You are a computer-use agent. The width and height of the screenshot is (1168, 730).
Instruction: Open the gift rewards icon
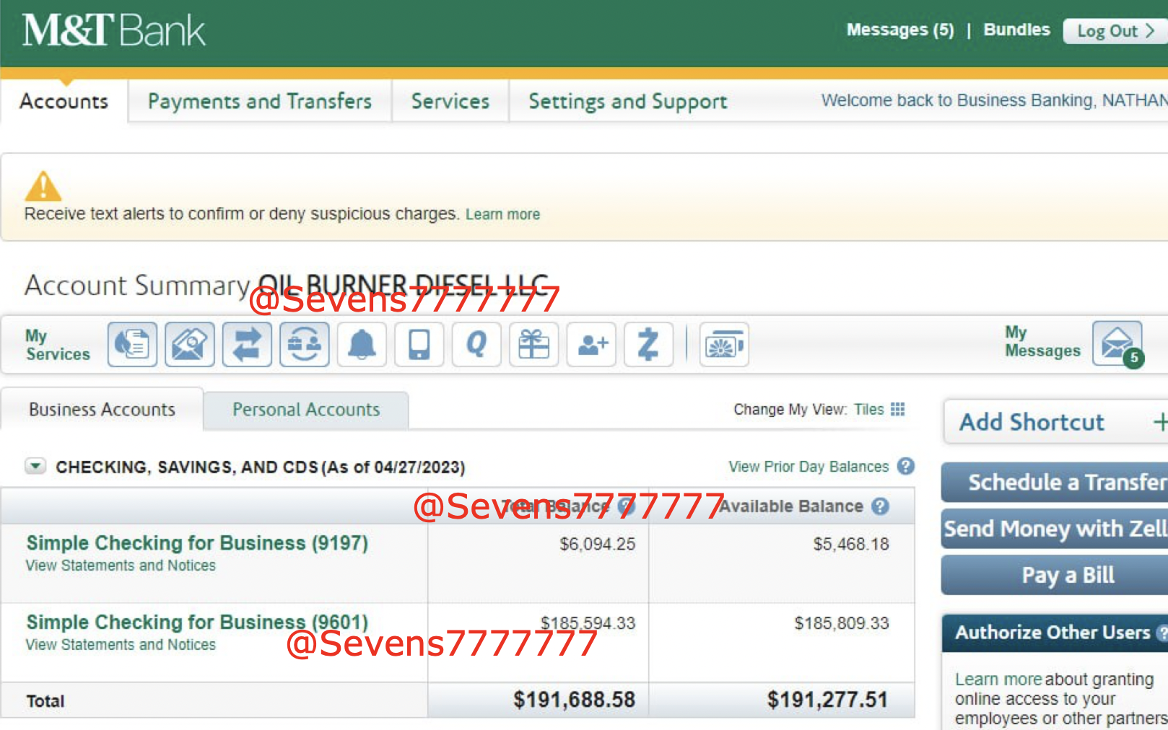pyautogui.click(x=533, y=345)
